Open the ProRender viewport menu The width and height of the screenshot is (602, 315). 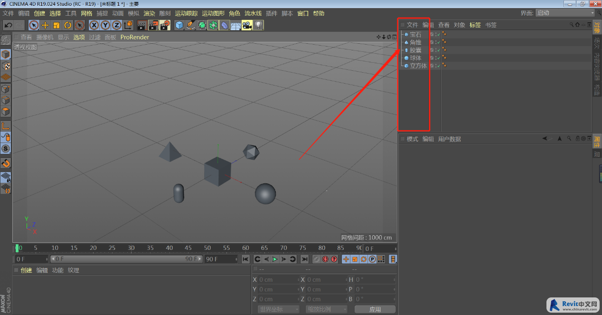(135, 37)
